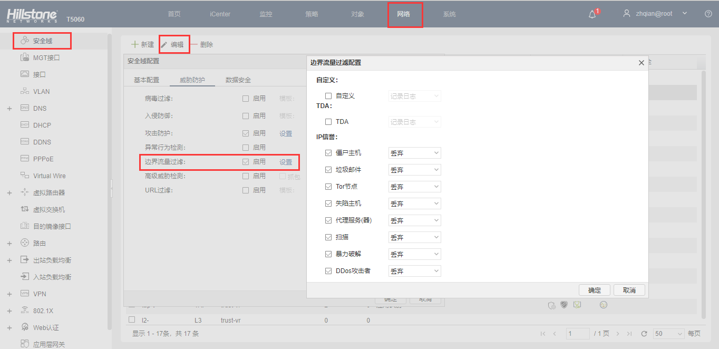
Task: Uncheck the 暴力破解 checkbox
Action: (x=328, y=254)
